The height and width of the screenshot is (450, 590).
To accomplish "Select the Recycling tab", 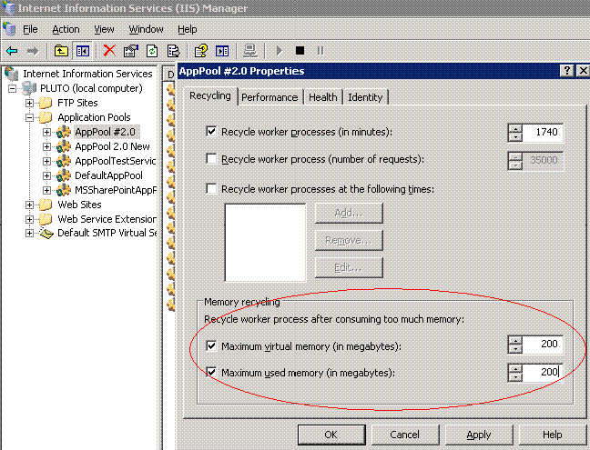I will point(210,95).
